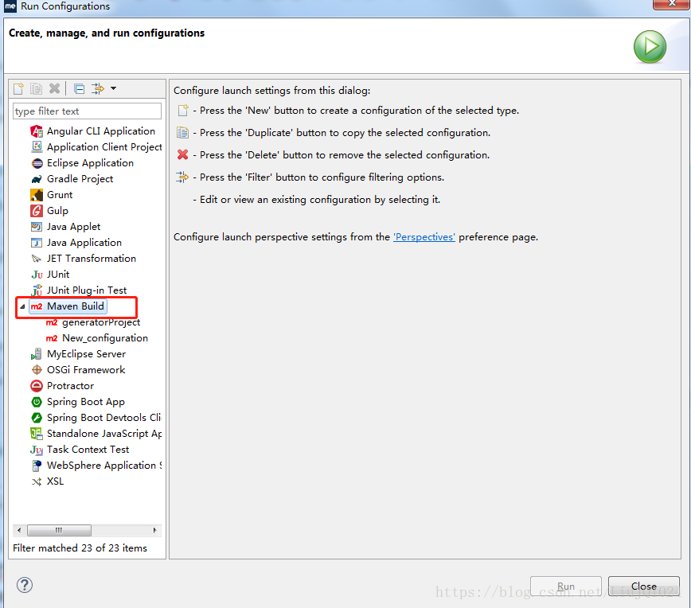Open the filter dropdown arrow in toolbar
The image size is (691, 608).
(x=113, y=88)
